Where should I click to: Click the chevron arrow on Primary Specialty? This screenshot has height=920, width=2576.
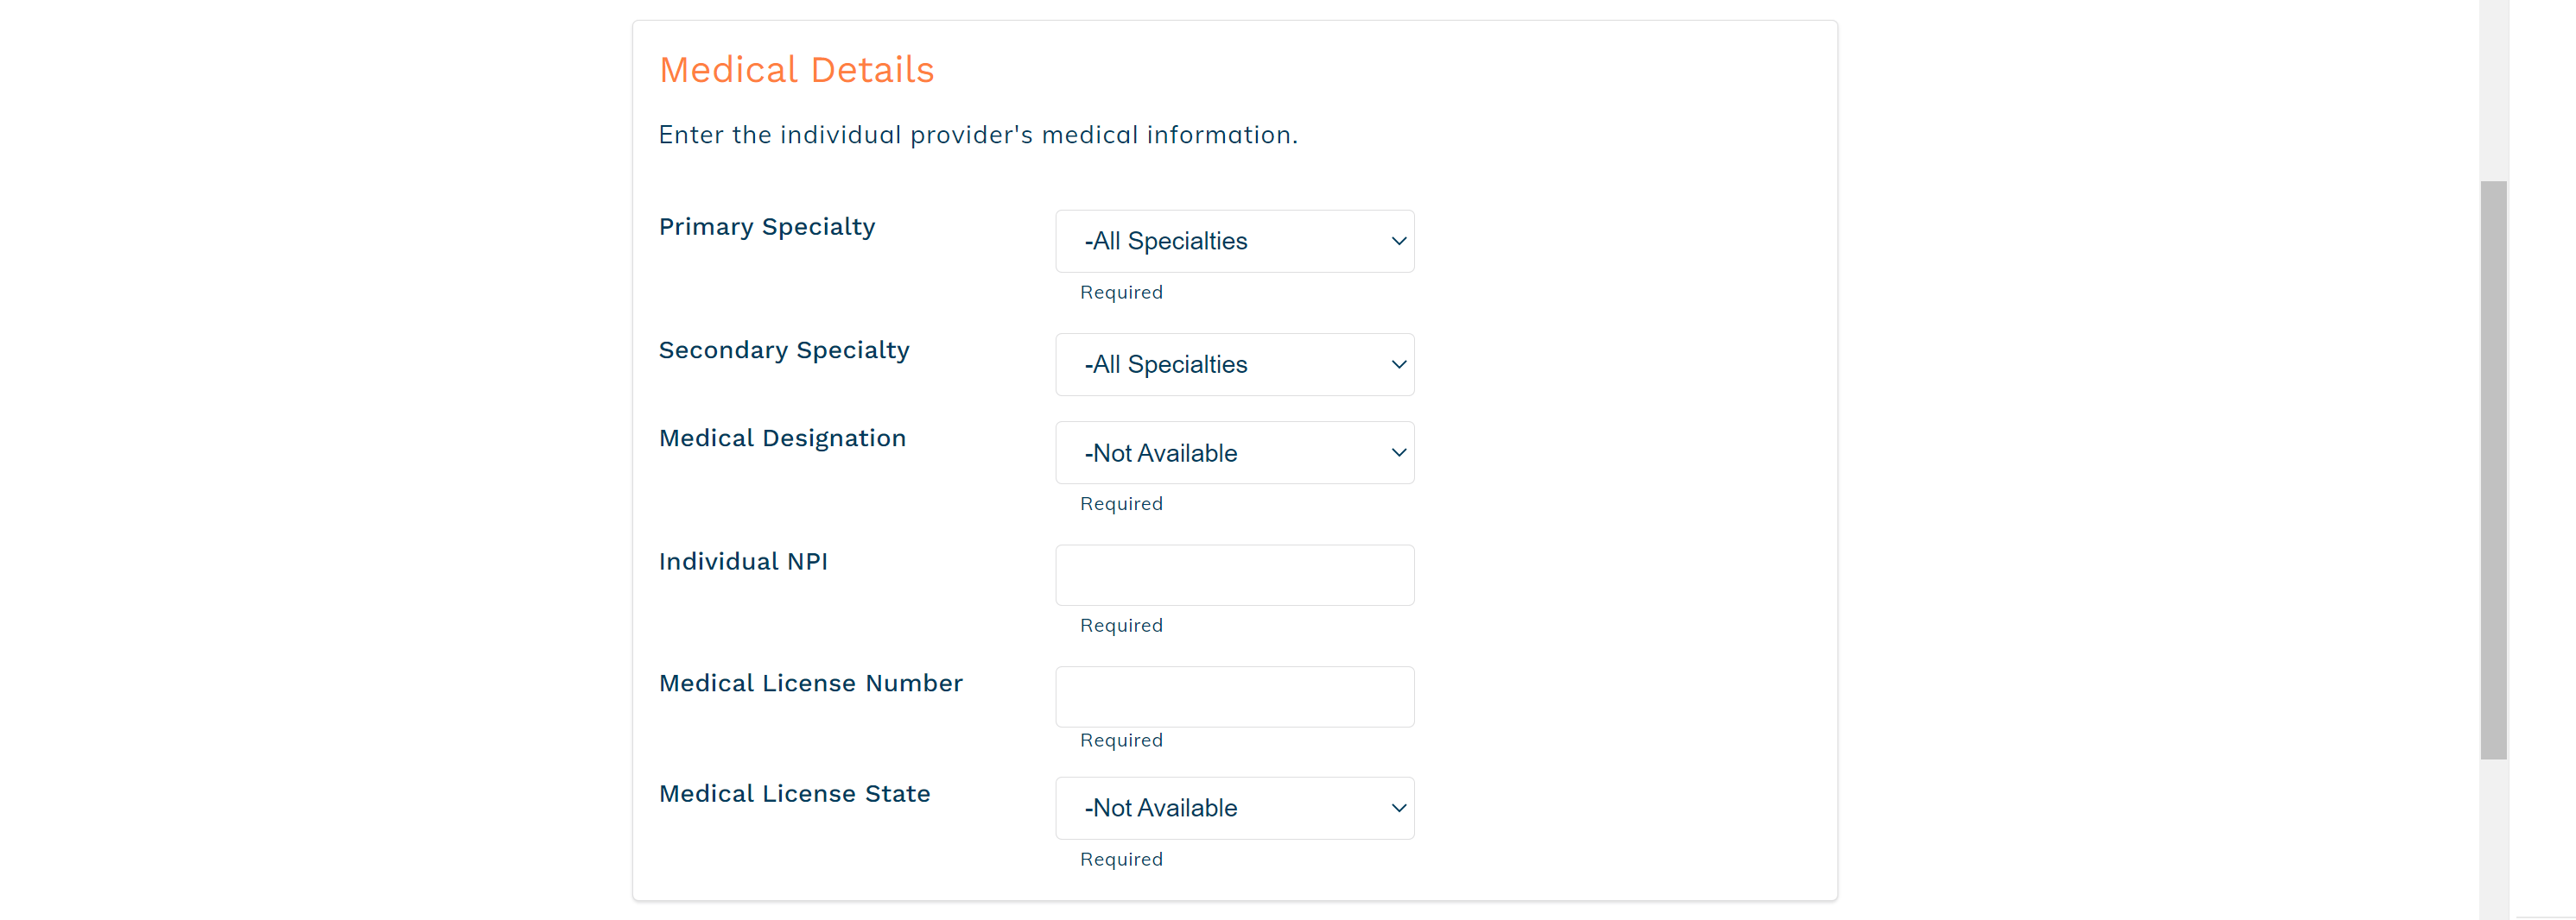(1399, 241)
